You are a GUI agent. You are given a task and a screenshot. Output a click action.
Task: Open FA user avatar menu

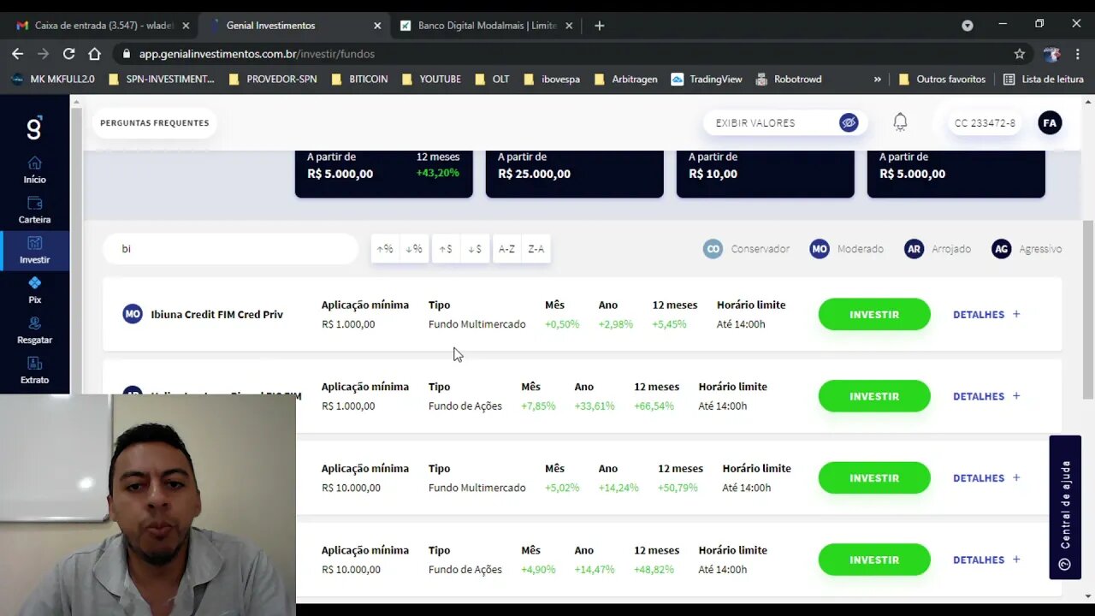click(x=1050, y=122)
